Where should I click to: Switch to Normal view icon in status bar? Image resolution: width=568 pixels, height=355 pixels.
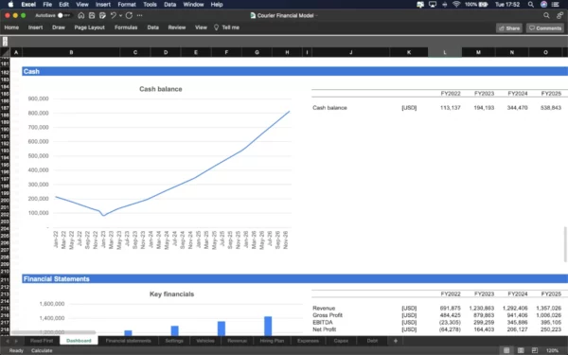point(506,350)
